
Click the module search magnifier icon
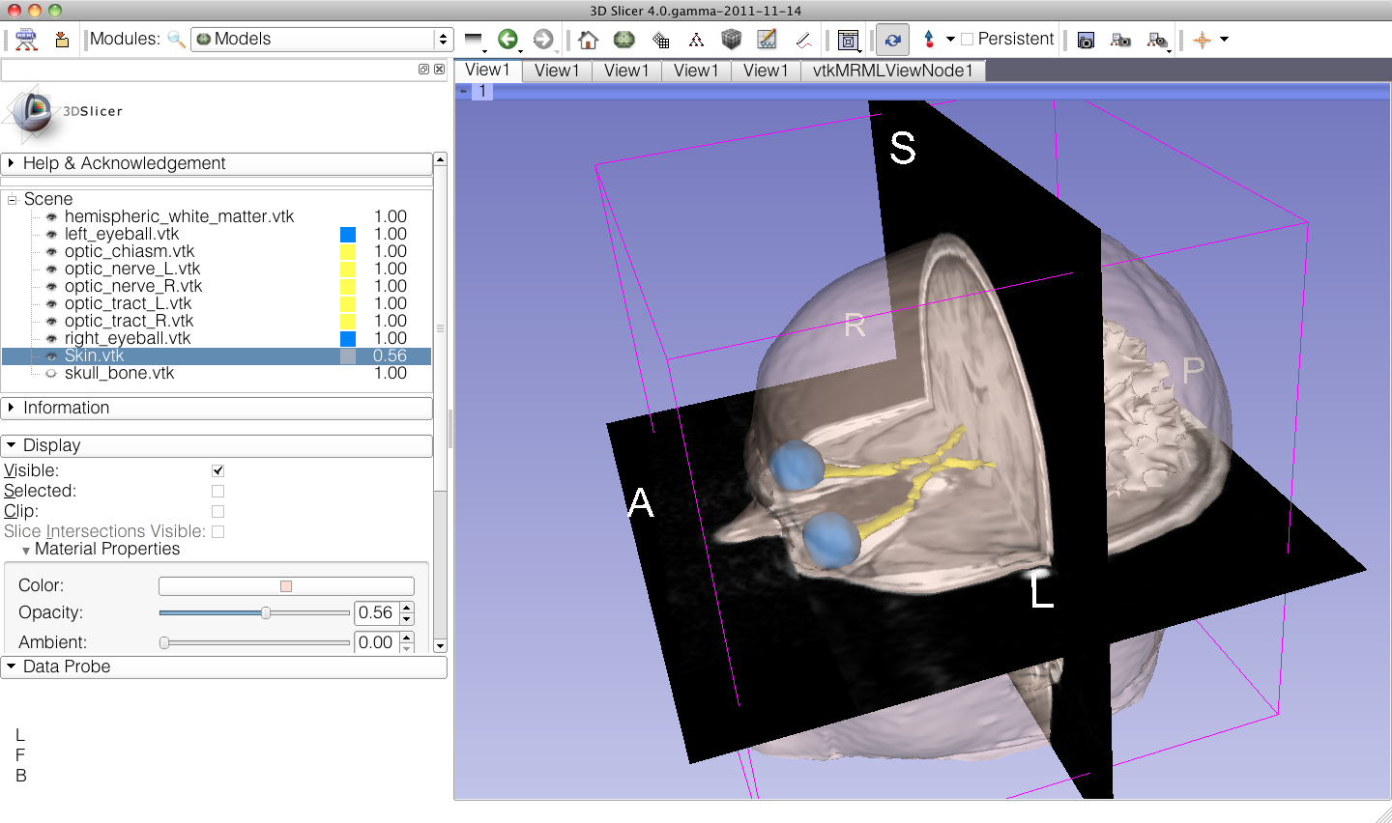point(176,40)
